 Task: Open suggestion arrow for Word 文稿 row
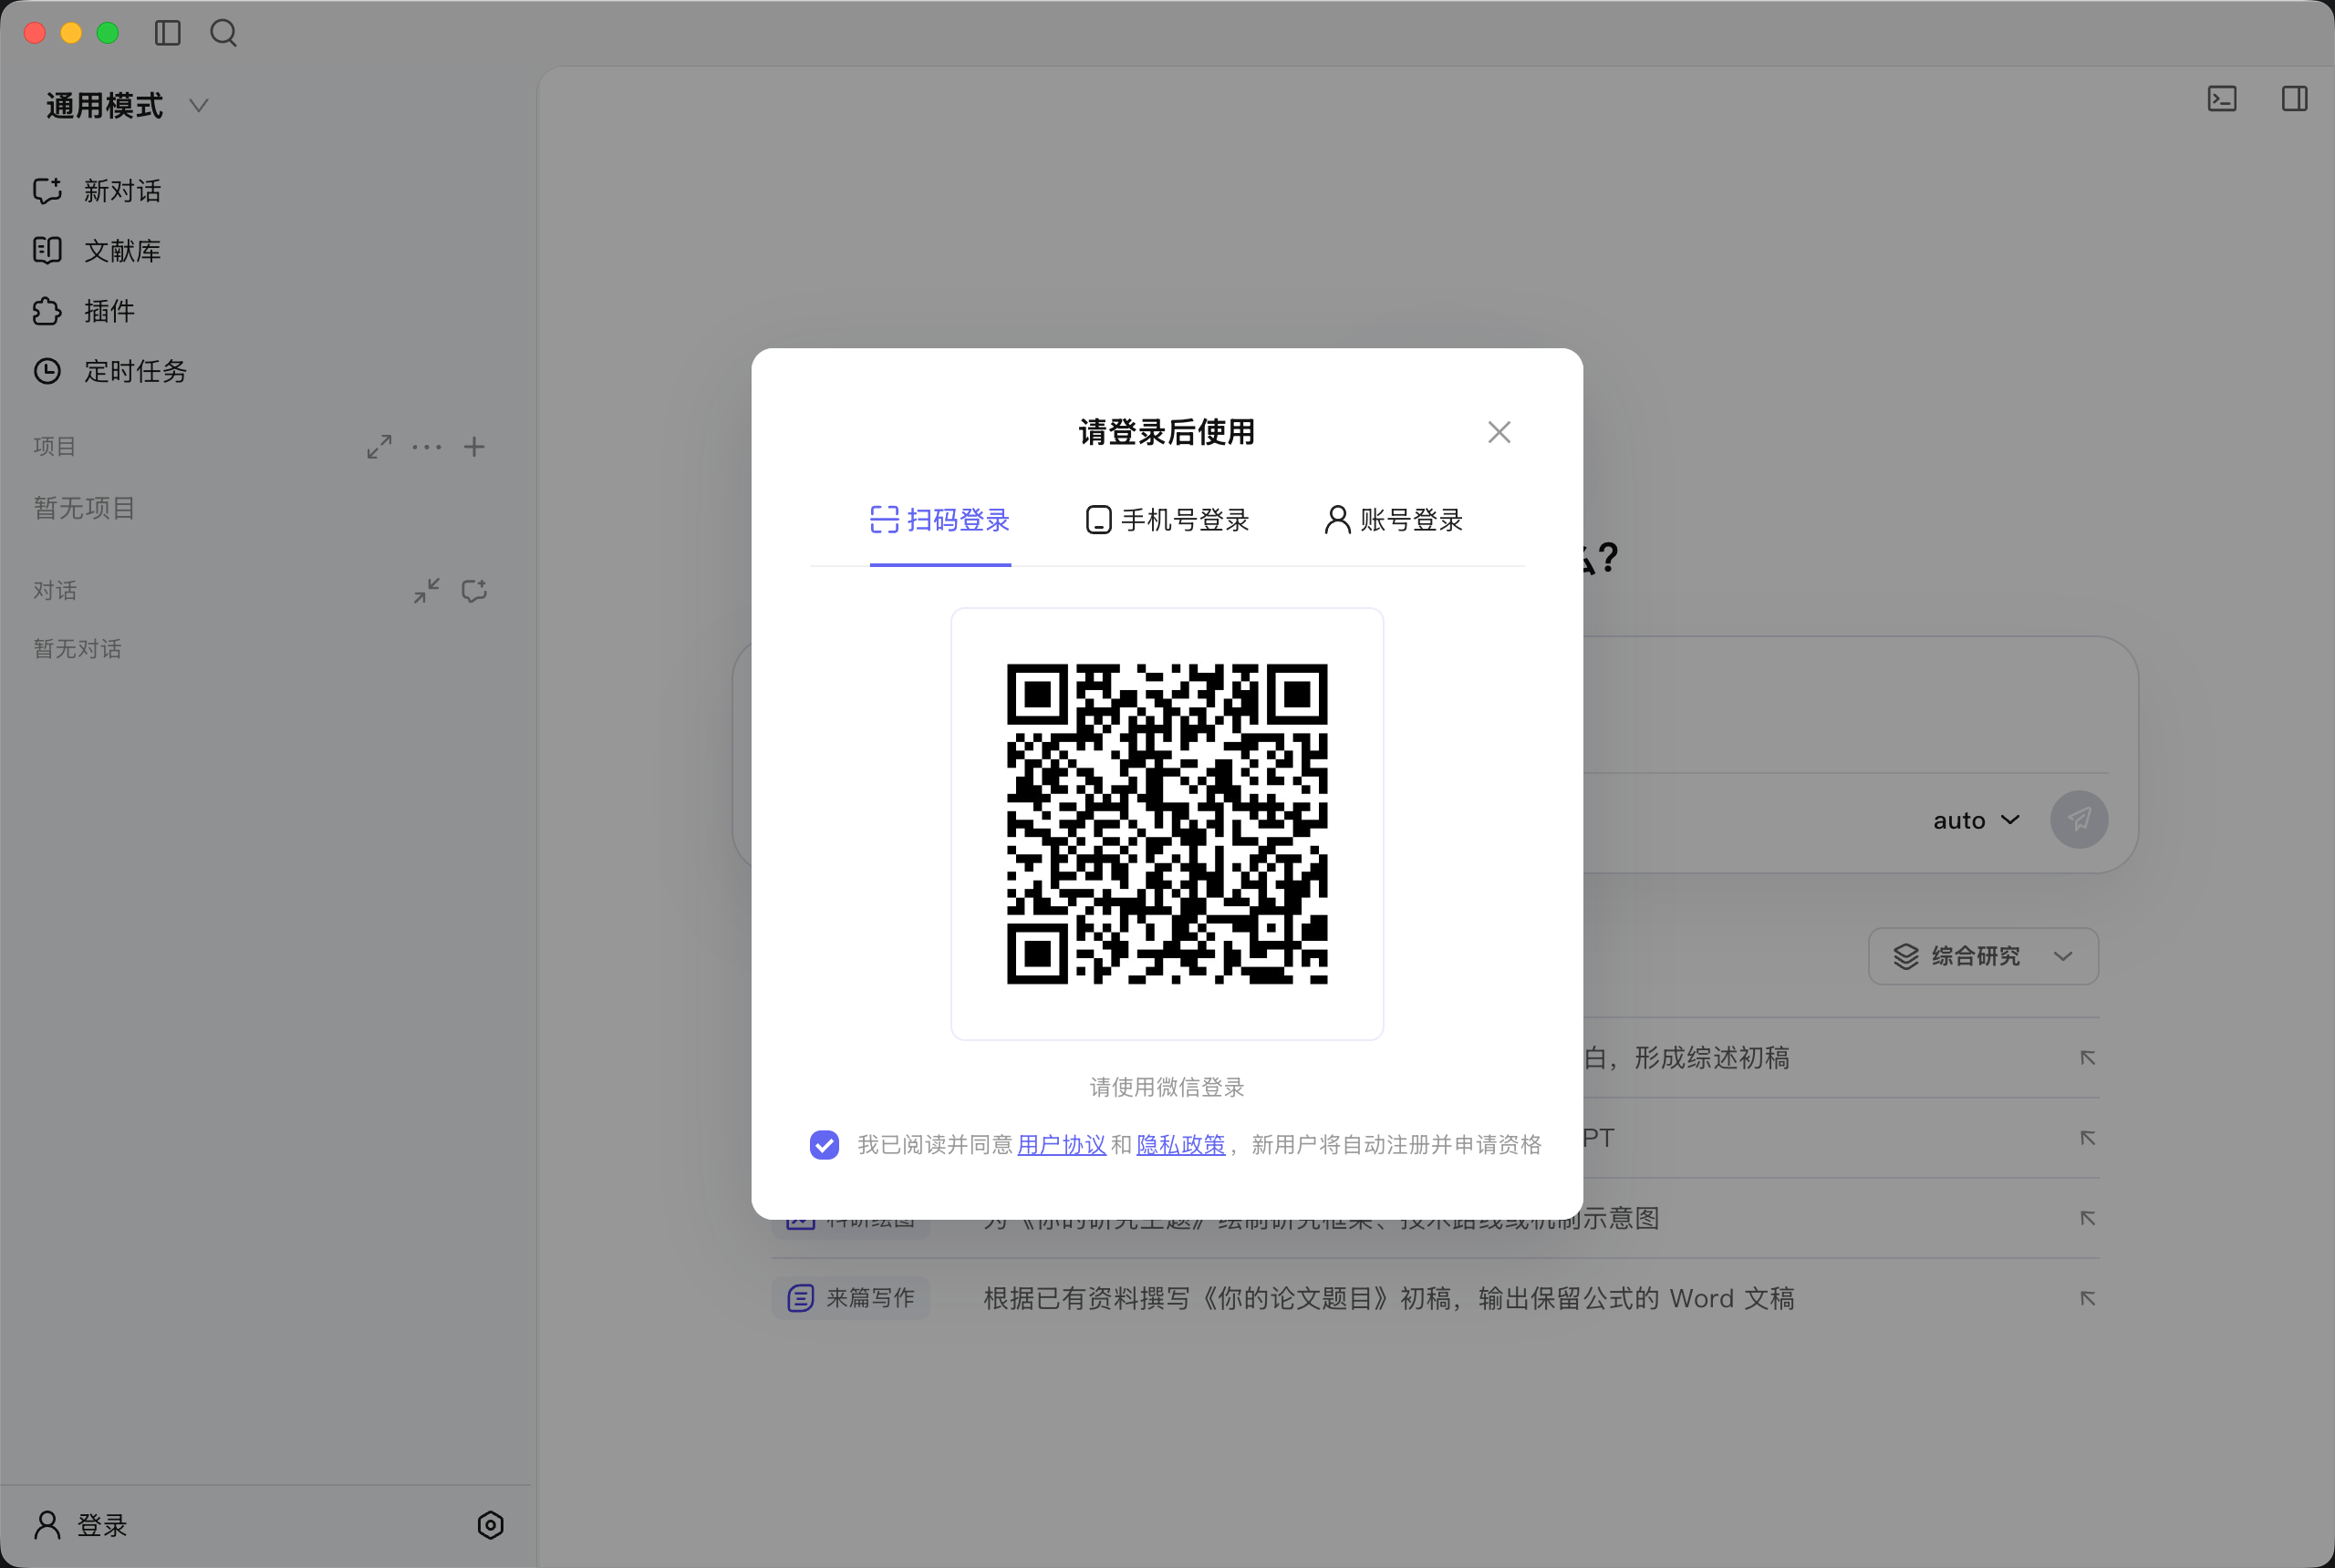pos(2088,1298)
